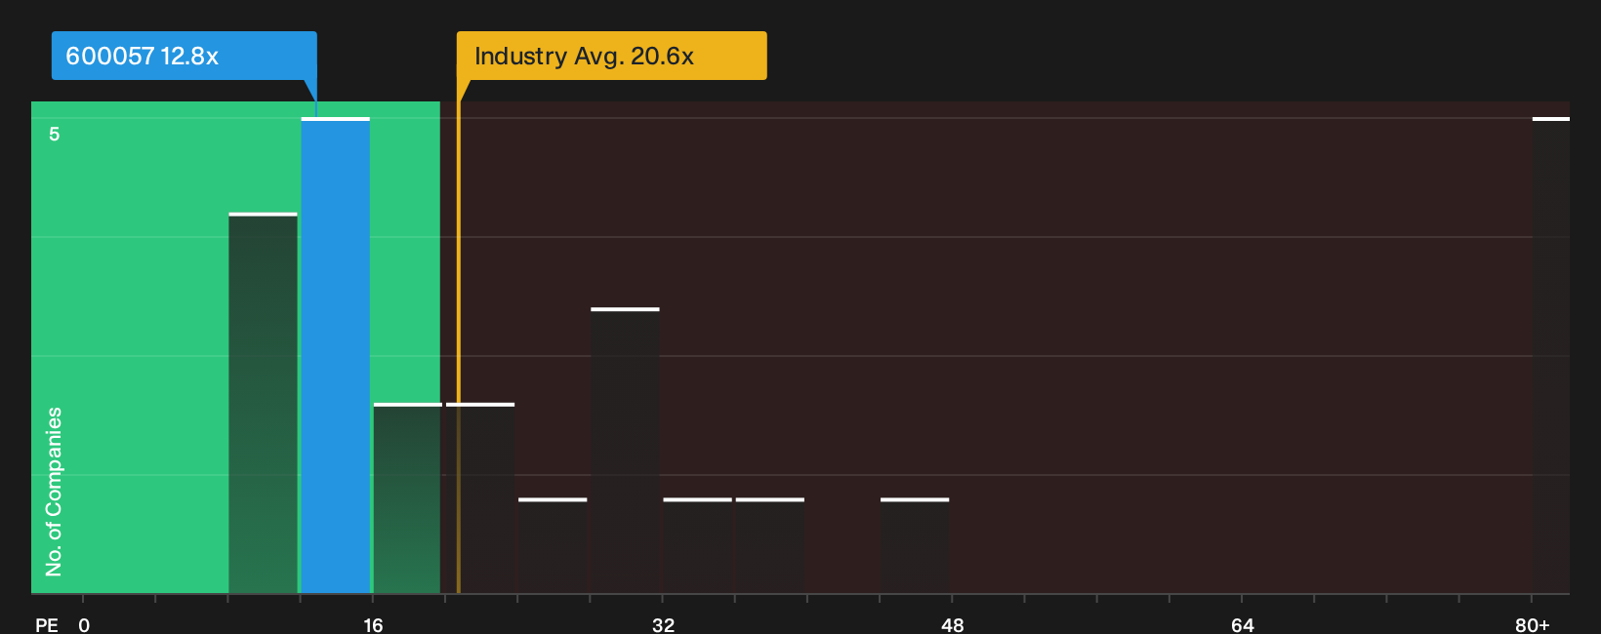Viewport: 1601px width, 634px height.
Task: Select the short bar between PE 24 and 28
Action: click(x=553, y=545)
